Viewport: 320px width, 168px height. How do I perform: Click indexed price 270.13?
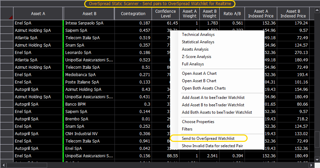pyautogui.click(x=293, y=53)
